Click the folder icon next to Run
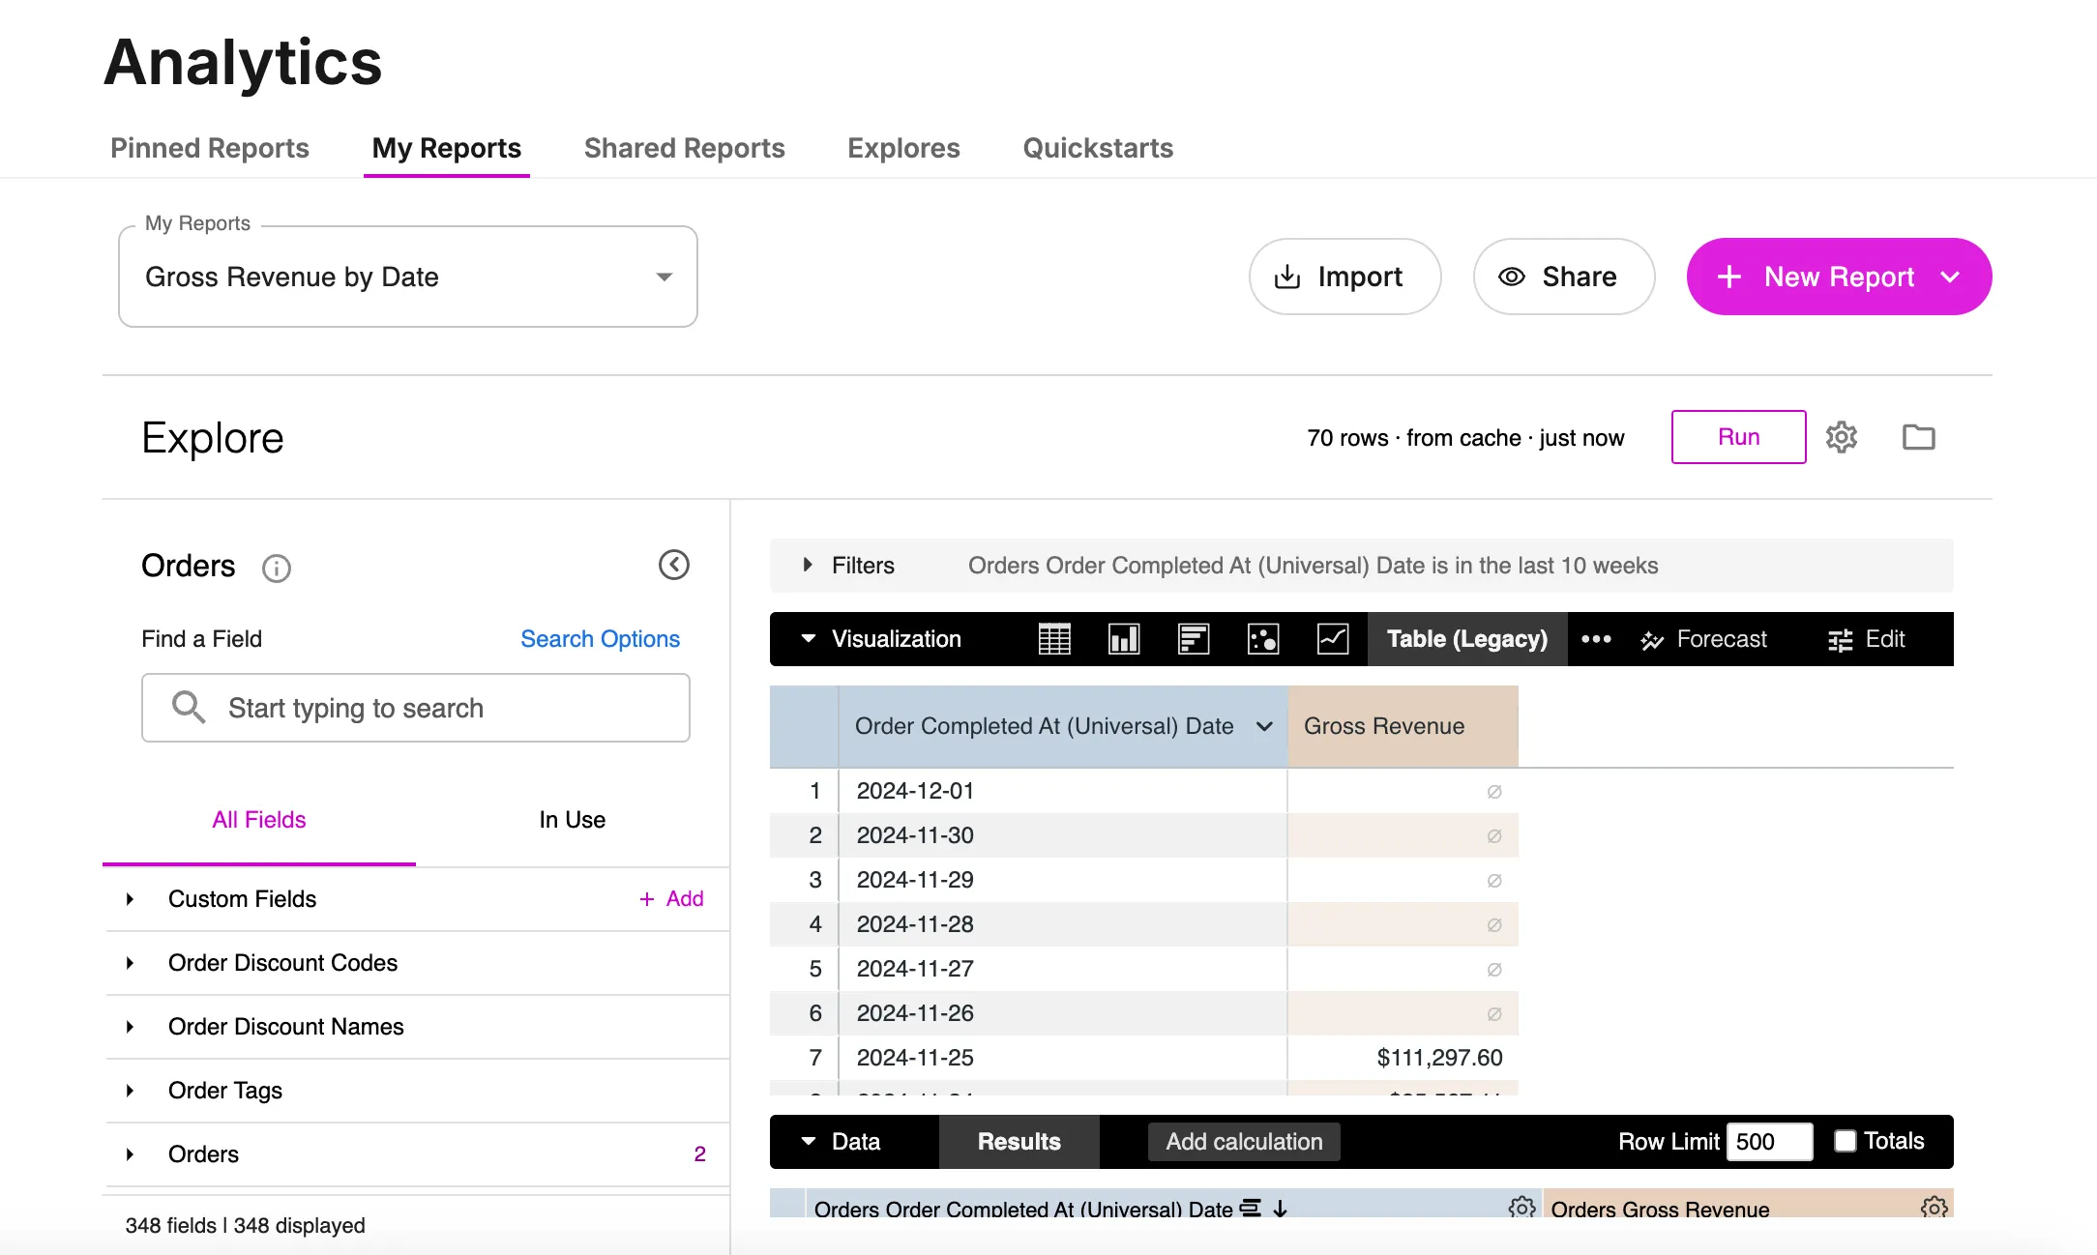Viewport: 2097px width, 1255px height. tap(1919, 437)
